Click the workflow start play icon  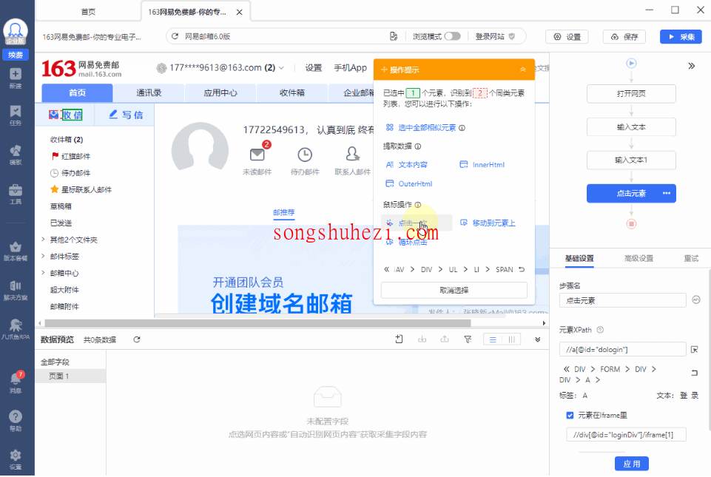pyautogui.click(x=631, y=63)
